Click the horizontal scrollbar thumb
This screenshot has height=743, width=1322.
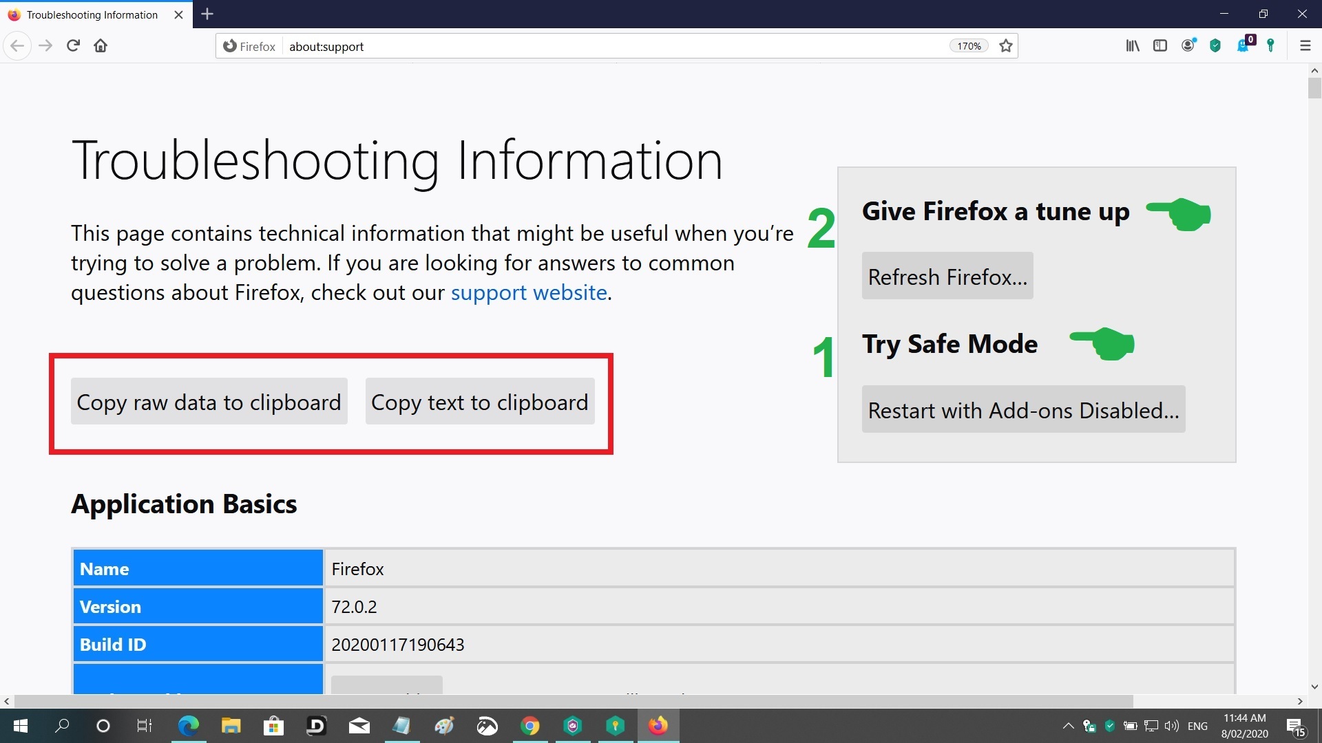(574, 701)
